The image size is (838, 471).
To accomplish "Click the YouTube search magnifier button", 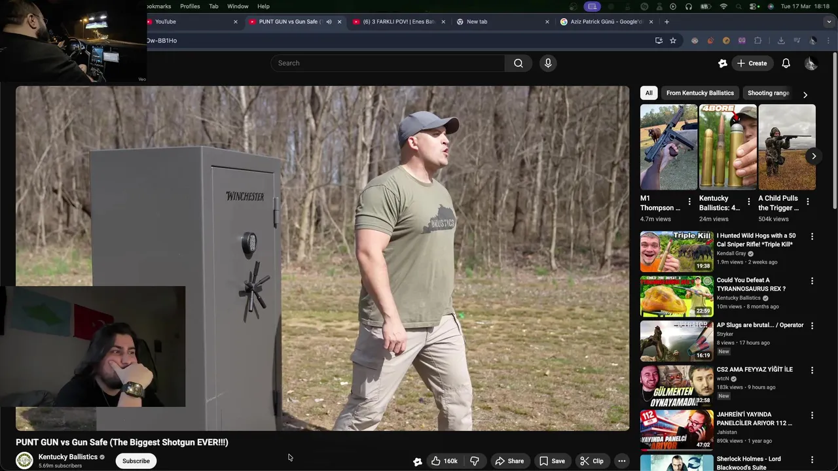I will click(519, 63).
